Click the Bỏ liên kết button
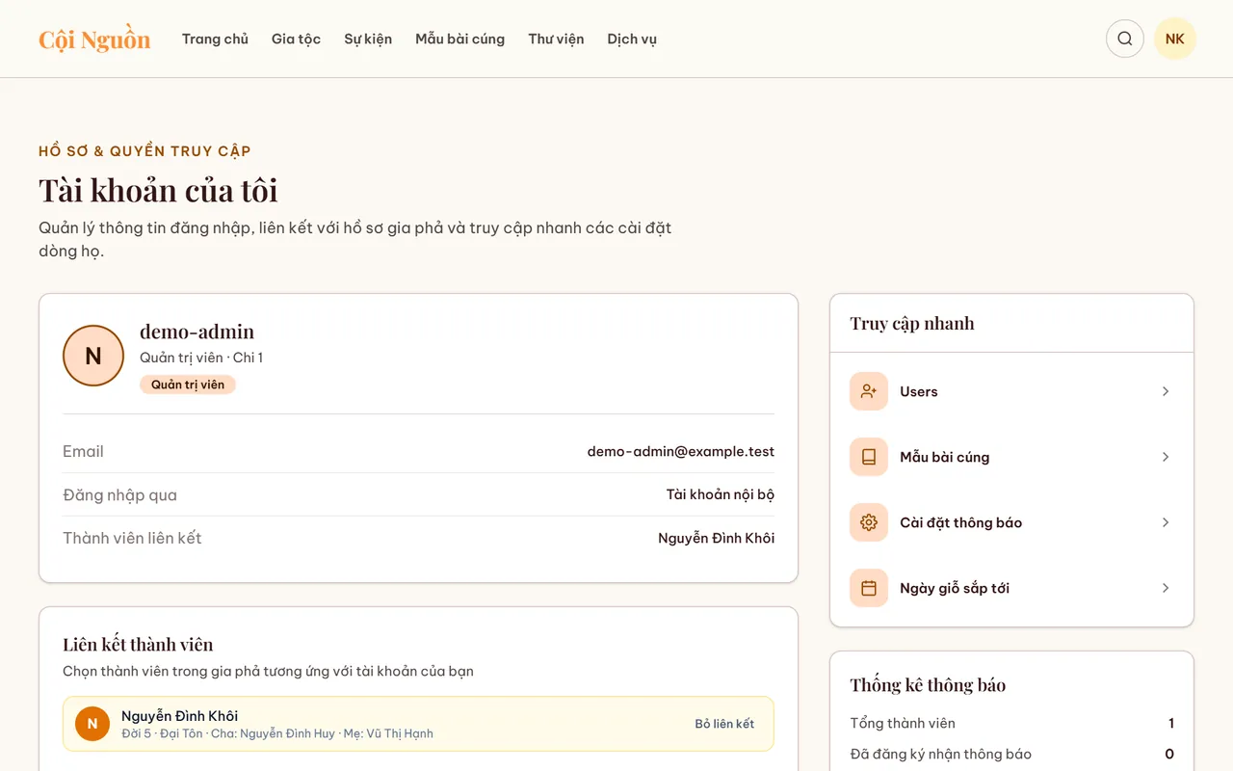The height and width of the screenshot is (771, 1233). coord(724,724)
